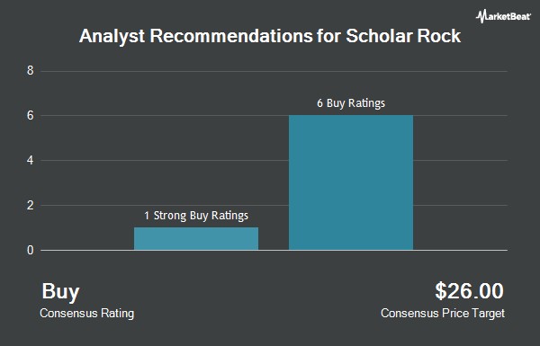Click the 'Scholar Rock' text in title
Image resolution: width=540 pixels, height=346 pixels.
(403, 36)
